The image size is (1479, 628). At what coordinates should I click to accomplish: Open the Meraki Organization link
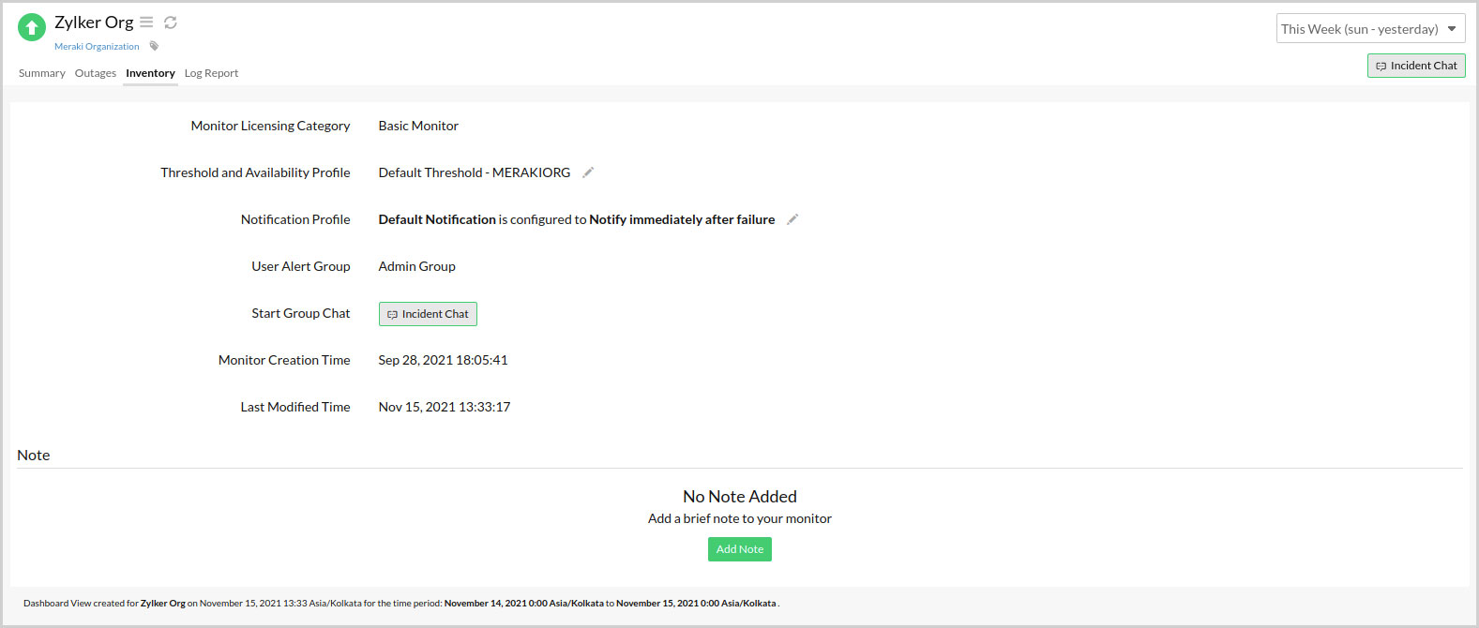click(97, 47)
